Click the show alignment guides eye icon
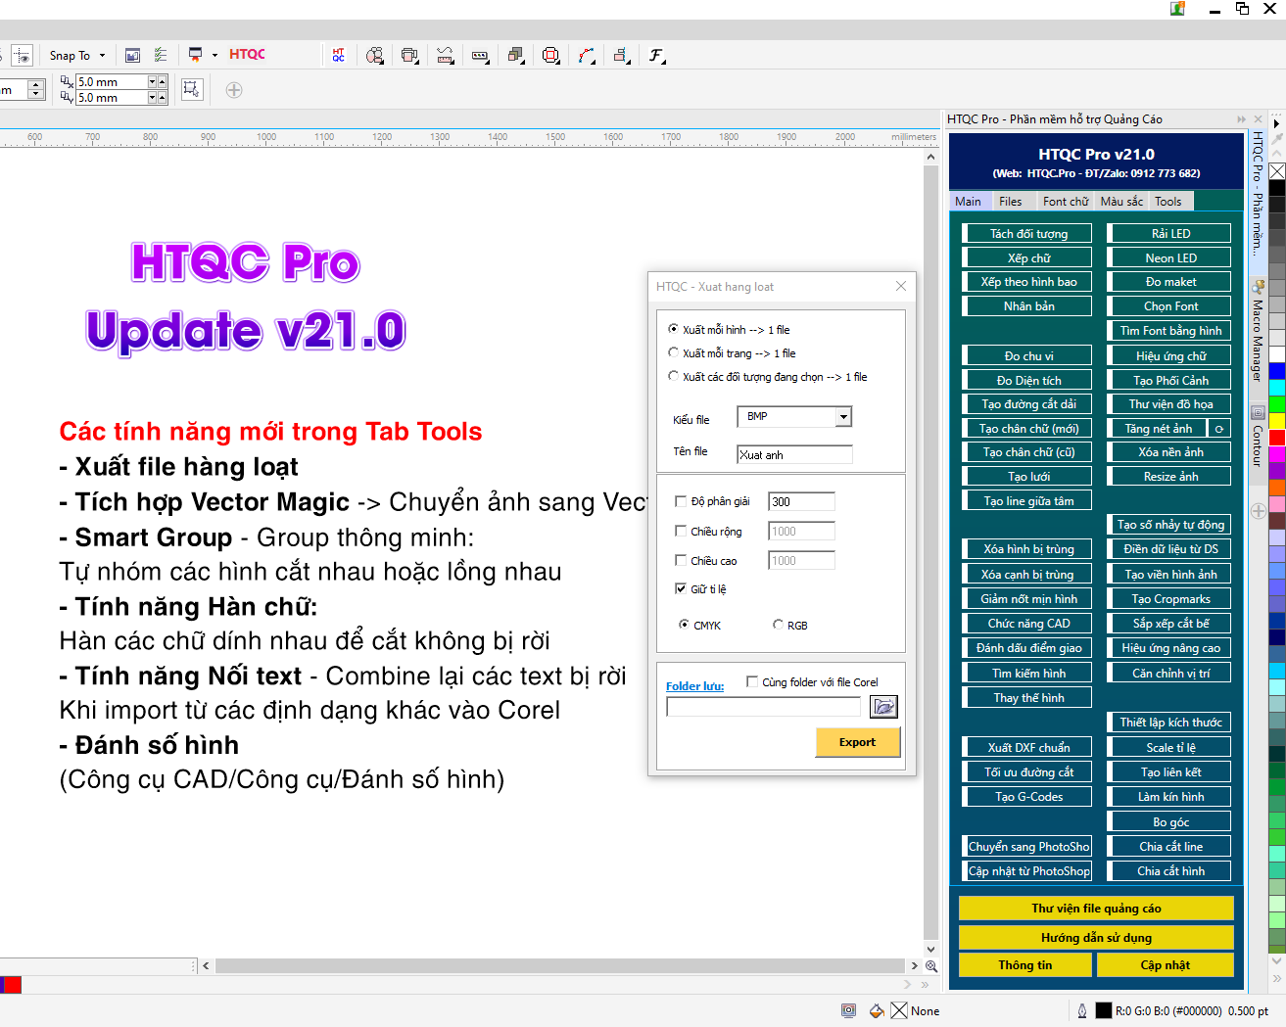The image size is (1286, 1027). pyautogui.click(x=22, y=56)
